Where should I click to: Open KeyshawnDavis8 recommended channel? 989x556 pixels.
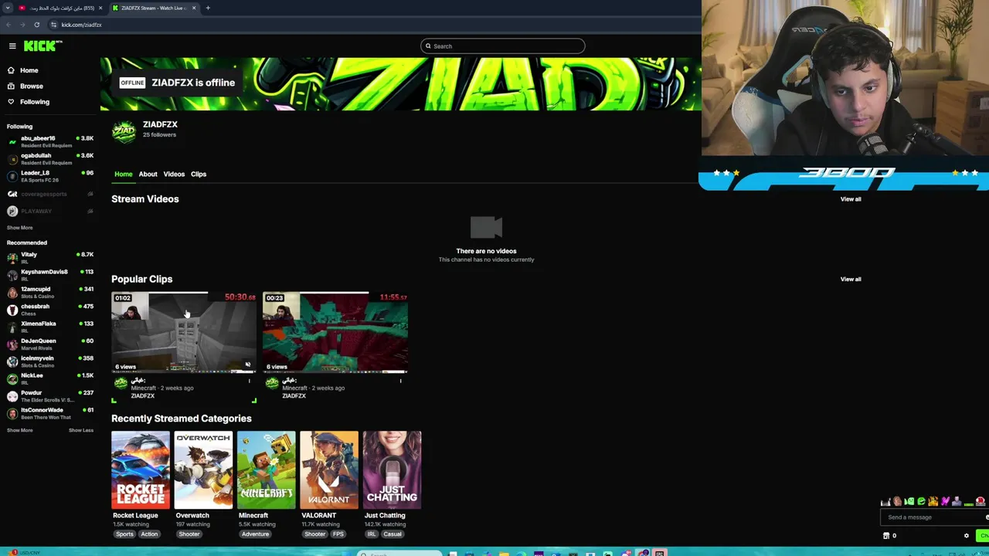(50, 275)
